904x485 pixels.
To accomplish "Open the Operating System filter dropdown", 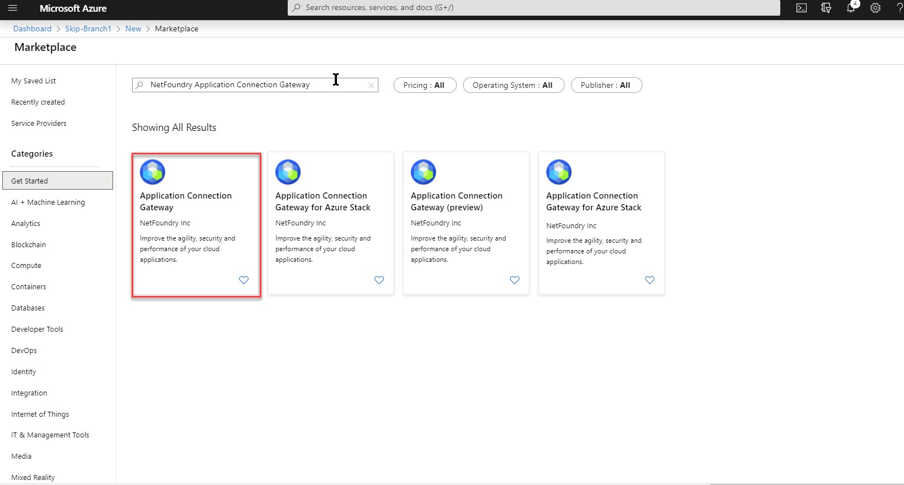I will [x=513, y=85].
